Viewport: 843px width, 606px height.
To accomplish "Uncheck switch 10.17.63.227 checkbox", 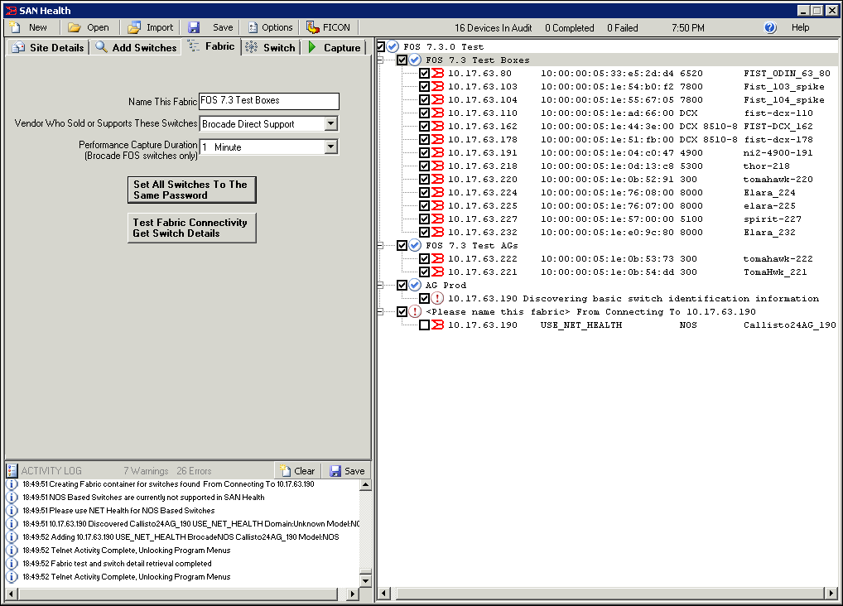I will (424, 219).
